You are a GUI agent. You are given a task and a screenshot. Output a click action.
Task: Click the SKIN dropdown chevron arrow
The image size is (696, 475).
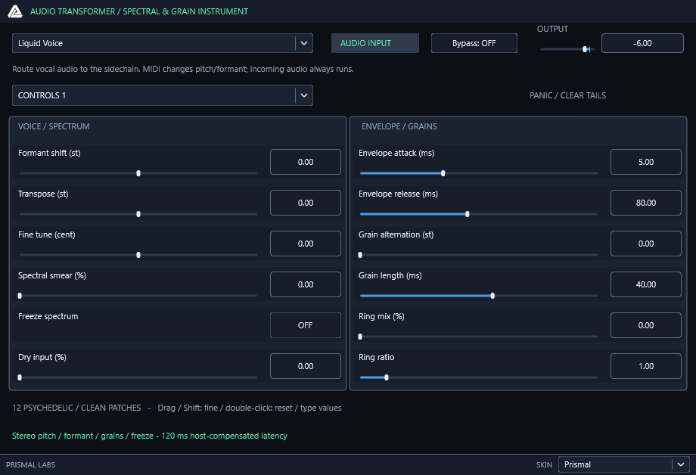click(x=680, y=465)
